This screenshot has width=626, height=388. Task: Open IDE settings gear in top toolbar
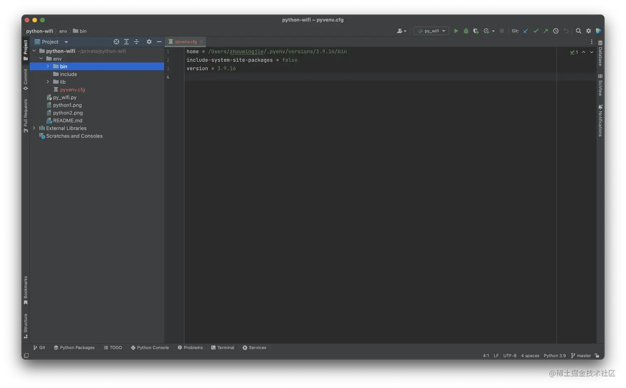click(588, 31)
